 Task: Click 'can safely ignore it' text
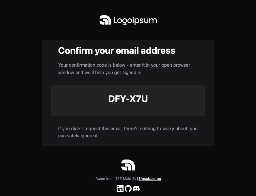(79, 136)
